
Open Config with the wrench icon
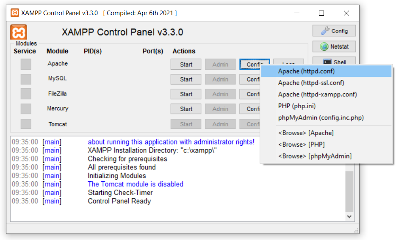coord(334,31)
